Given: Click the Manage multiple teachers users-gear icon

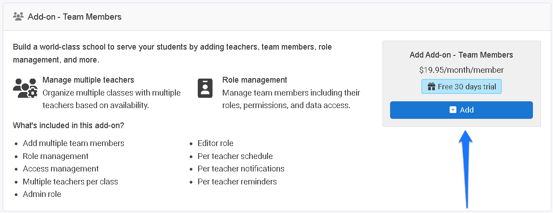Looking at the screenshot, I should pos(25,88).
